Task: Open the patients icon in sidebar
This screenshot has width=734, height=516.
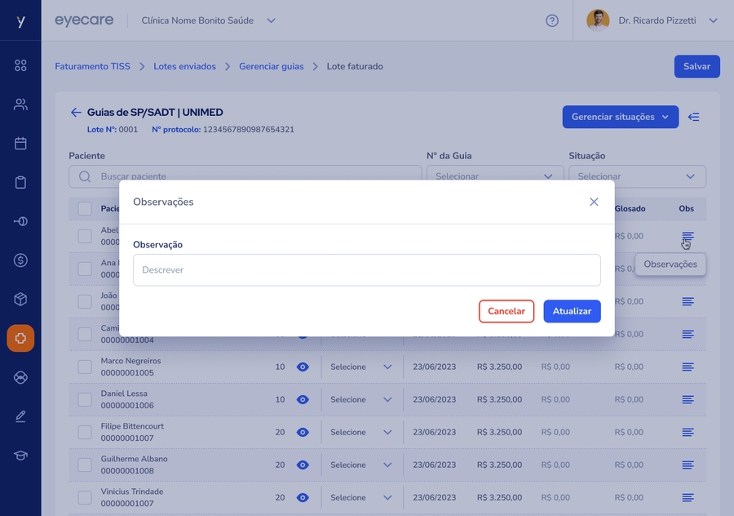Action: coord(20,105)
